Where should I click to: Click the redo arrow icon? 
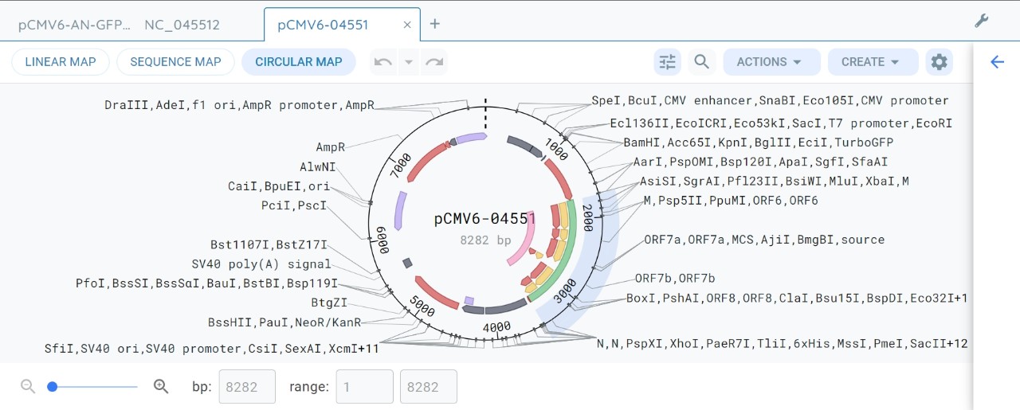[434, 62]
